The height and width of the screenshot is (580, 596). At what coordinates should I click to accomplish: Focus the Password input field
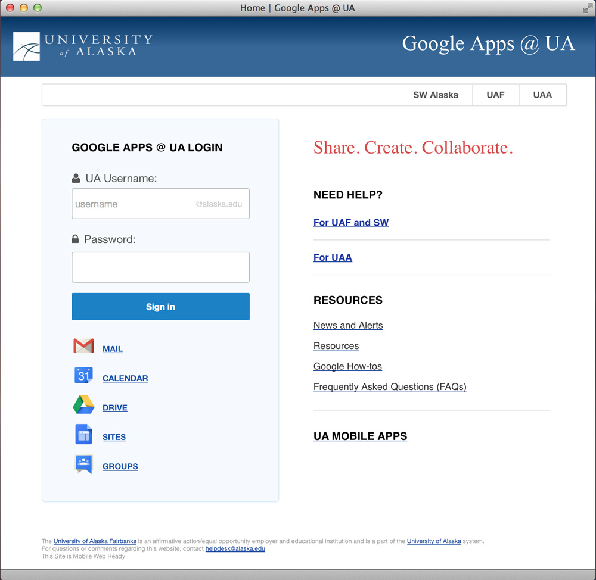point(161,267)
